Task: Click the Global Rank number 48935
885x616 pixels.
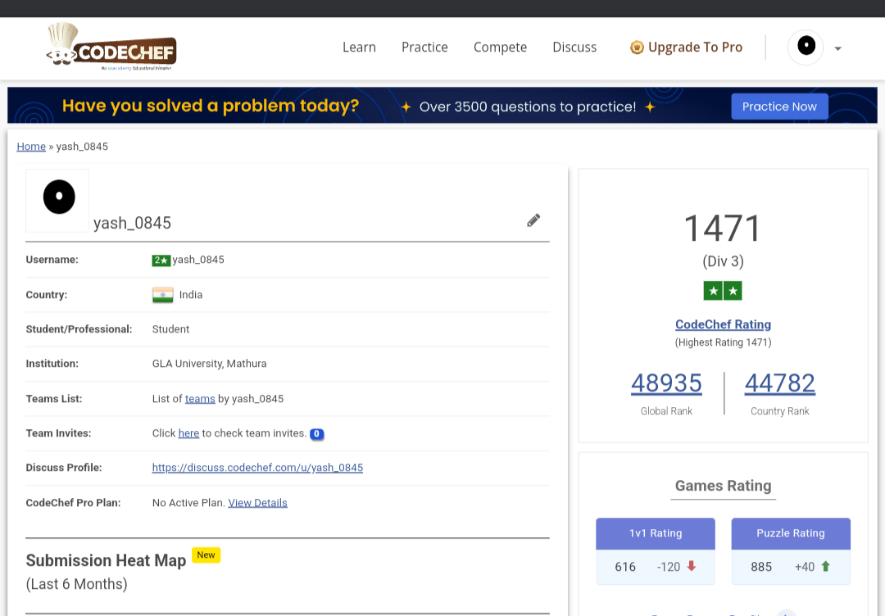Action: point(666,383)
